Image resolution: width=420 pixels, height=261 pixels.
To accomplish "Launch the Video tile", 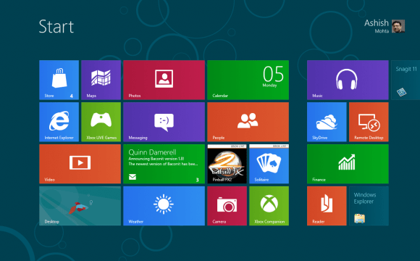I will point(80,164).
